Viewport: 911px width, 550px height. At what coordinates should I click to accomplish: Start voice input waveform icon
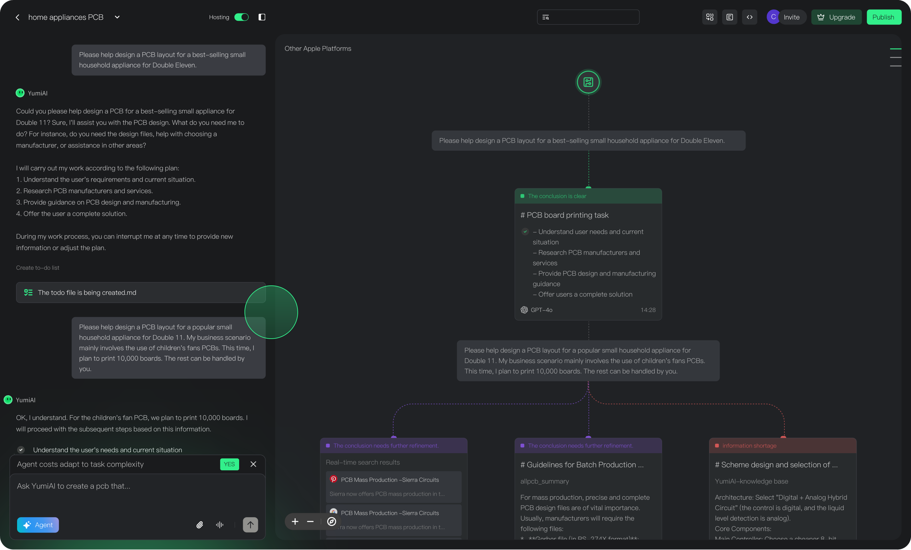click(220, 525)
